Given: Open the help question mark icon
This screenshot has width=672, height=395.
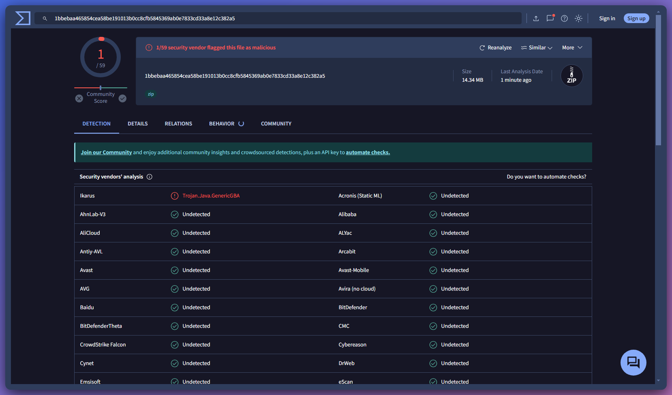Looking at the screenshot, I should coord(564,19).
